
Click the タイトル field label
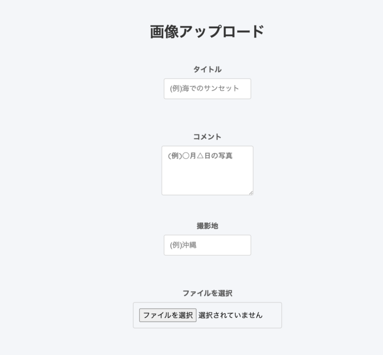(x=207, y=69)
